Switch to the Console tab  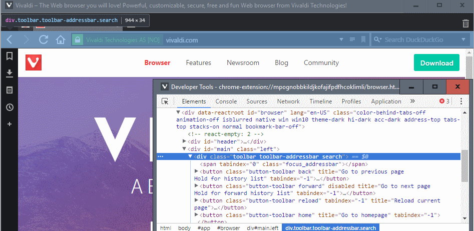tap(226, 101)
